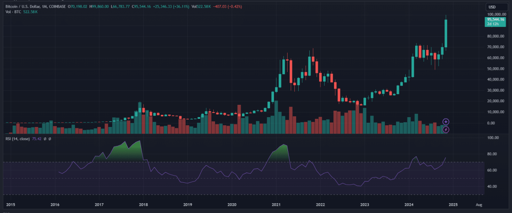Open the USD currency dropdown
Viewport: 512px width, 213px height.
point(491,7)
